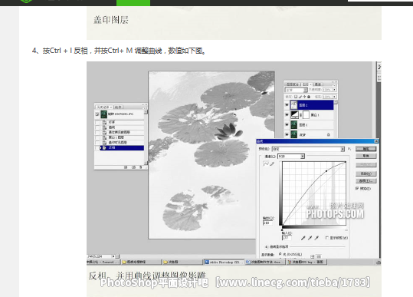Pick the white point eyedropper in Curves
The width and height of the screenshot is (413, 297).
[316, 238]
